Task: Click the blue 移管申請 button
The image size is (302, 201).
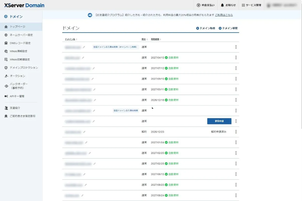Action: point(219,121)
